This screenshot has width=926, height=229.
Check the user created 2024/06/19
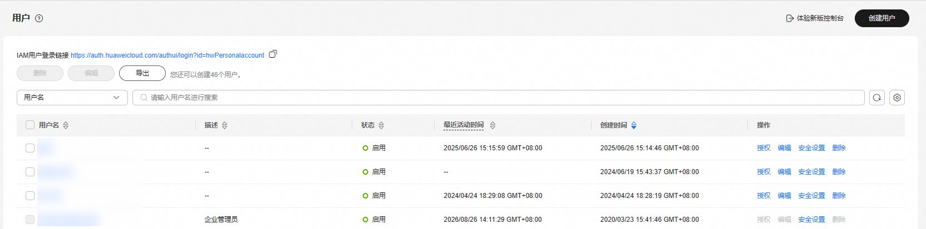(x=30, y=172)
